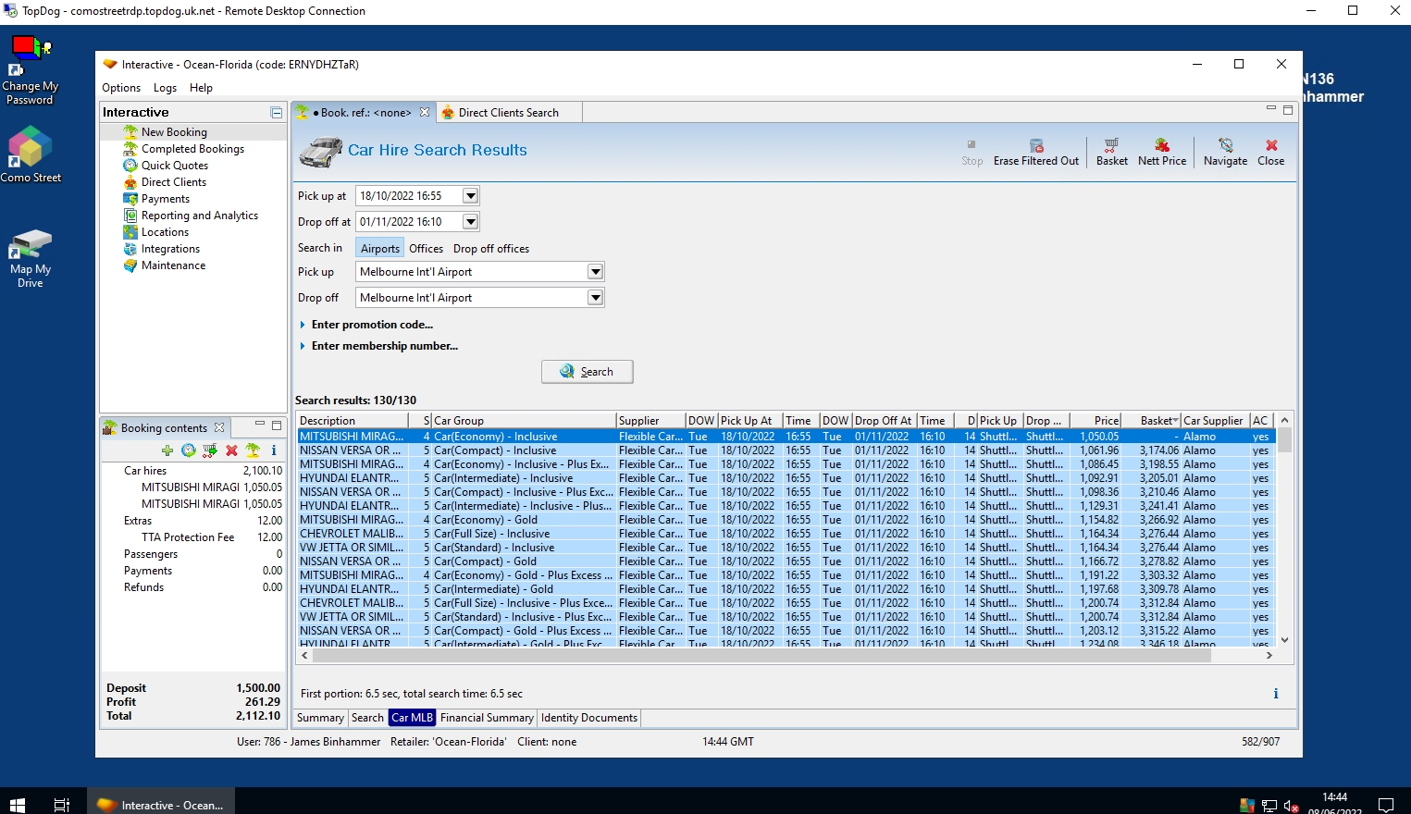This screenshot has height=814, width=1411.
Task: Click clock refresh icon in Booking contents
Action: click(188, 450)
